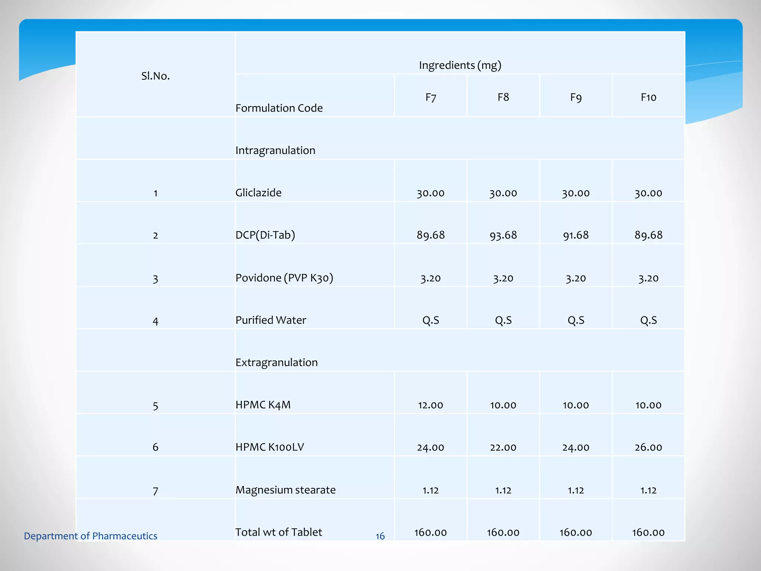Click the Gliclazide ingredient name
761x571 pixels.
point(259,193)
